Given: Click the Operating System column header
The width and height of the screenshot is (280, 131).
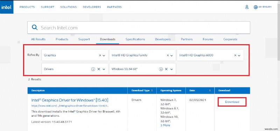Looking at the screenshot, I should pyautogui.click(x=171, y=91).
